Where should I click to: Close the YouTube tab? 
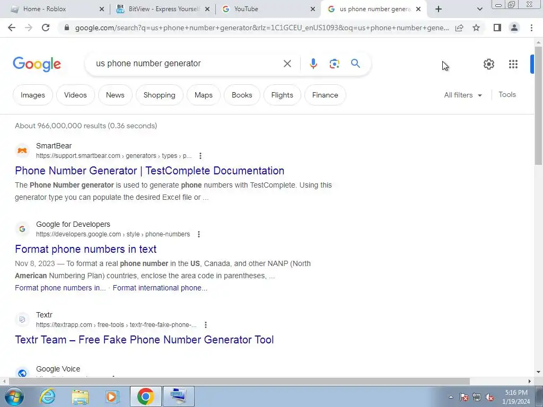[313, 10]
